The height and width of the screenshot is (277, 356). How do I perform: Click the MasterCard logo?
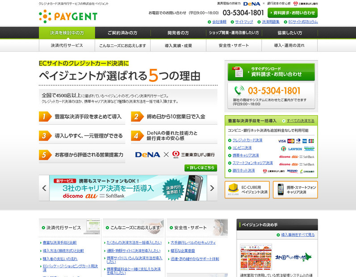pos(291,141)
